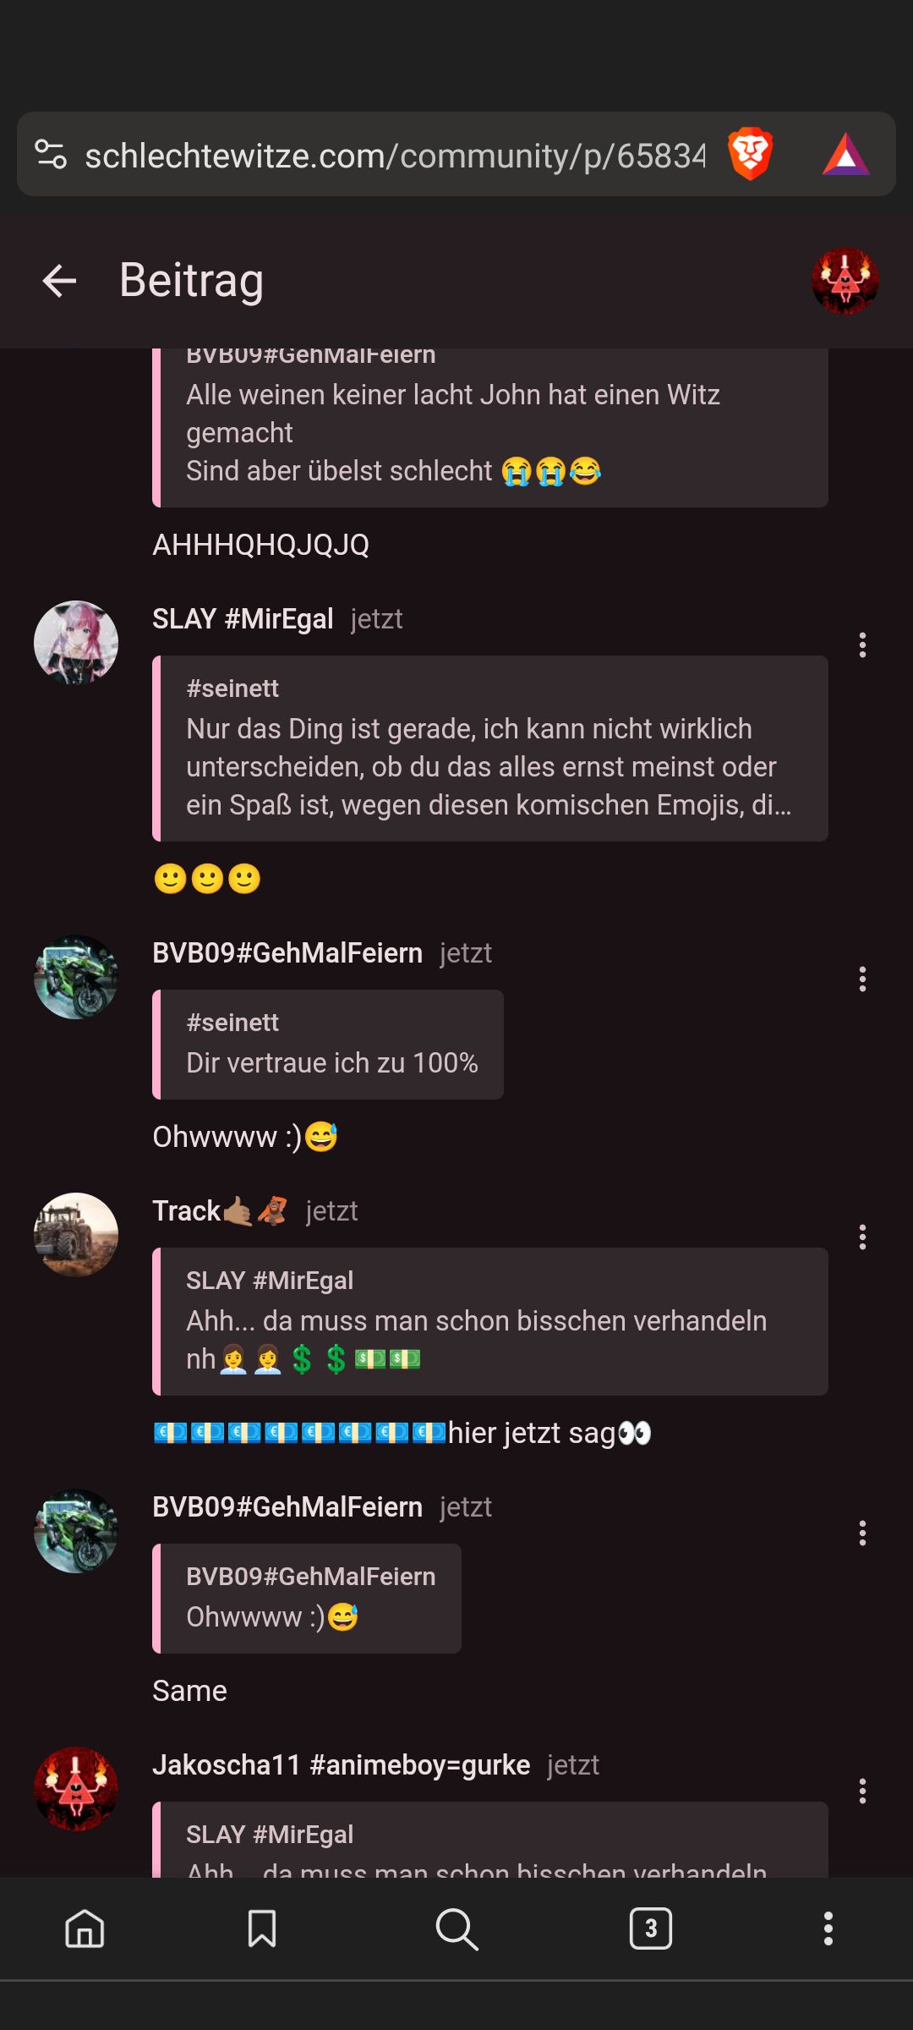Open profile avatar in the Beitrag header
913x2030 pixels.
[845, 281]
